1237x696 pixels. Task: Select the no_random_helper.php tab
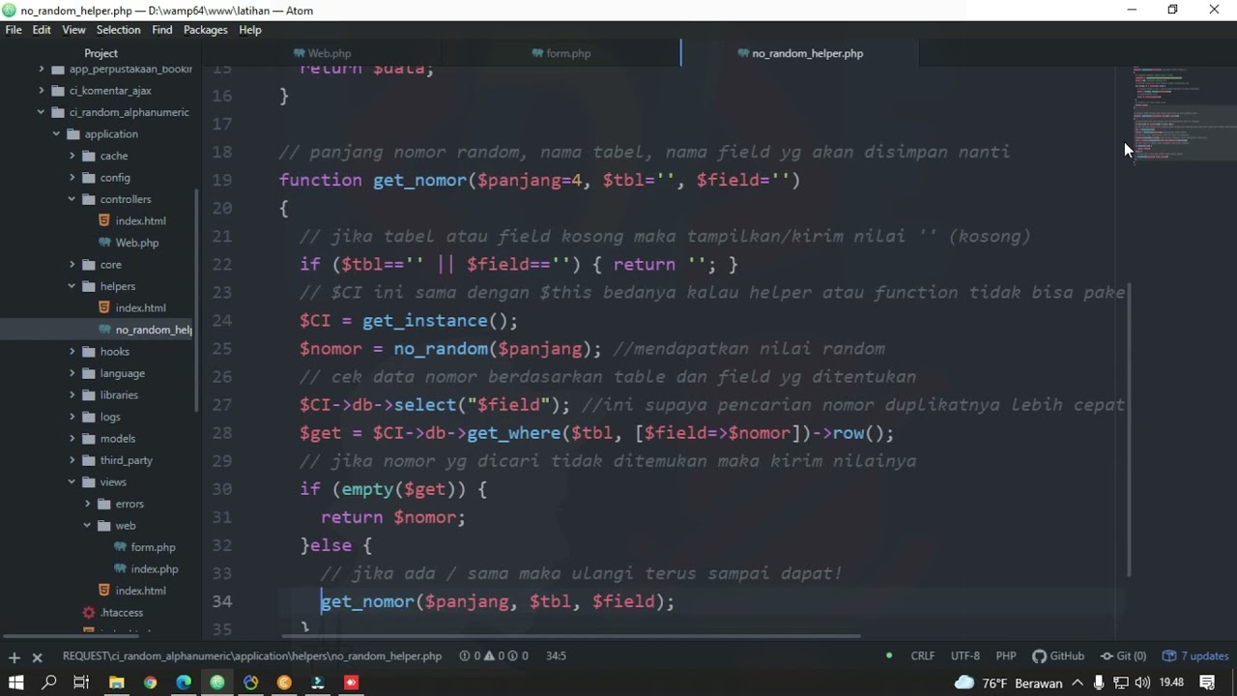click(800, 53)
